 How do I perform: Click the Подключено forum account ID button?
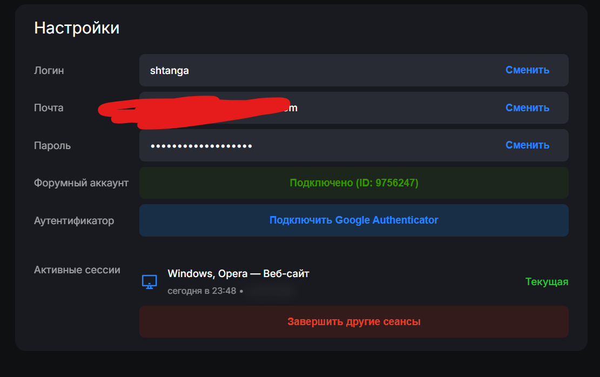coord(354,183)
